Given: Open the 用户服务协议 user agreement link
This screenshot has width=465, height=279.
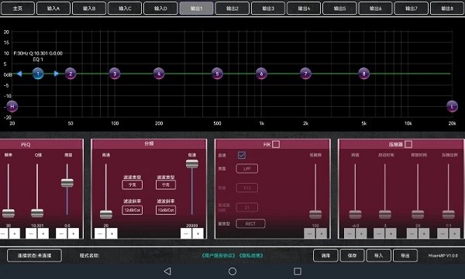Looking at the screenshot, I should tap(219, 255).
